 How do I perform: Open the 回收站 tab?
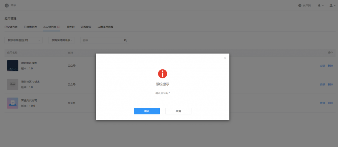(71, 27)
